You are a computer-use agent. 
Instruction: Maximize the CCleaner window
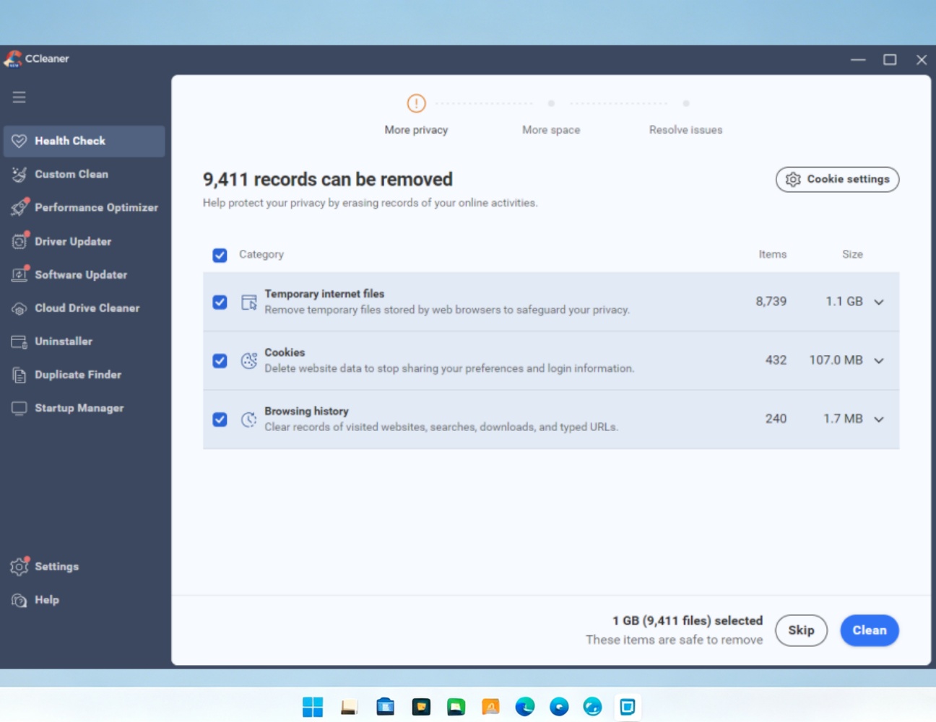[x=890, y=60]
